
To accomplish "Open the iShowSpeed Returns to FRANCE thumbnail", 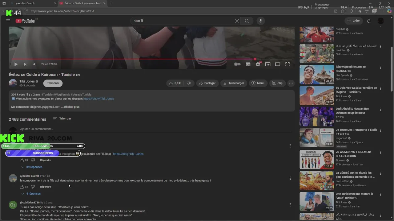I will coord(317,74).
